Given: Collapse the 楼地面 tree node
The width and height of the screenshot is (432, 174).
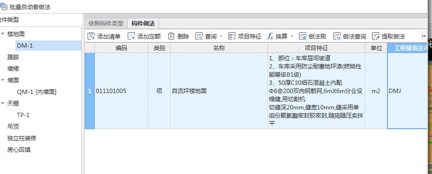Looking at the screenshot, I should point(3,34).
